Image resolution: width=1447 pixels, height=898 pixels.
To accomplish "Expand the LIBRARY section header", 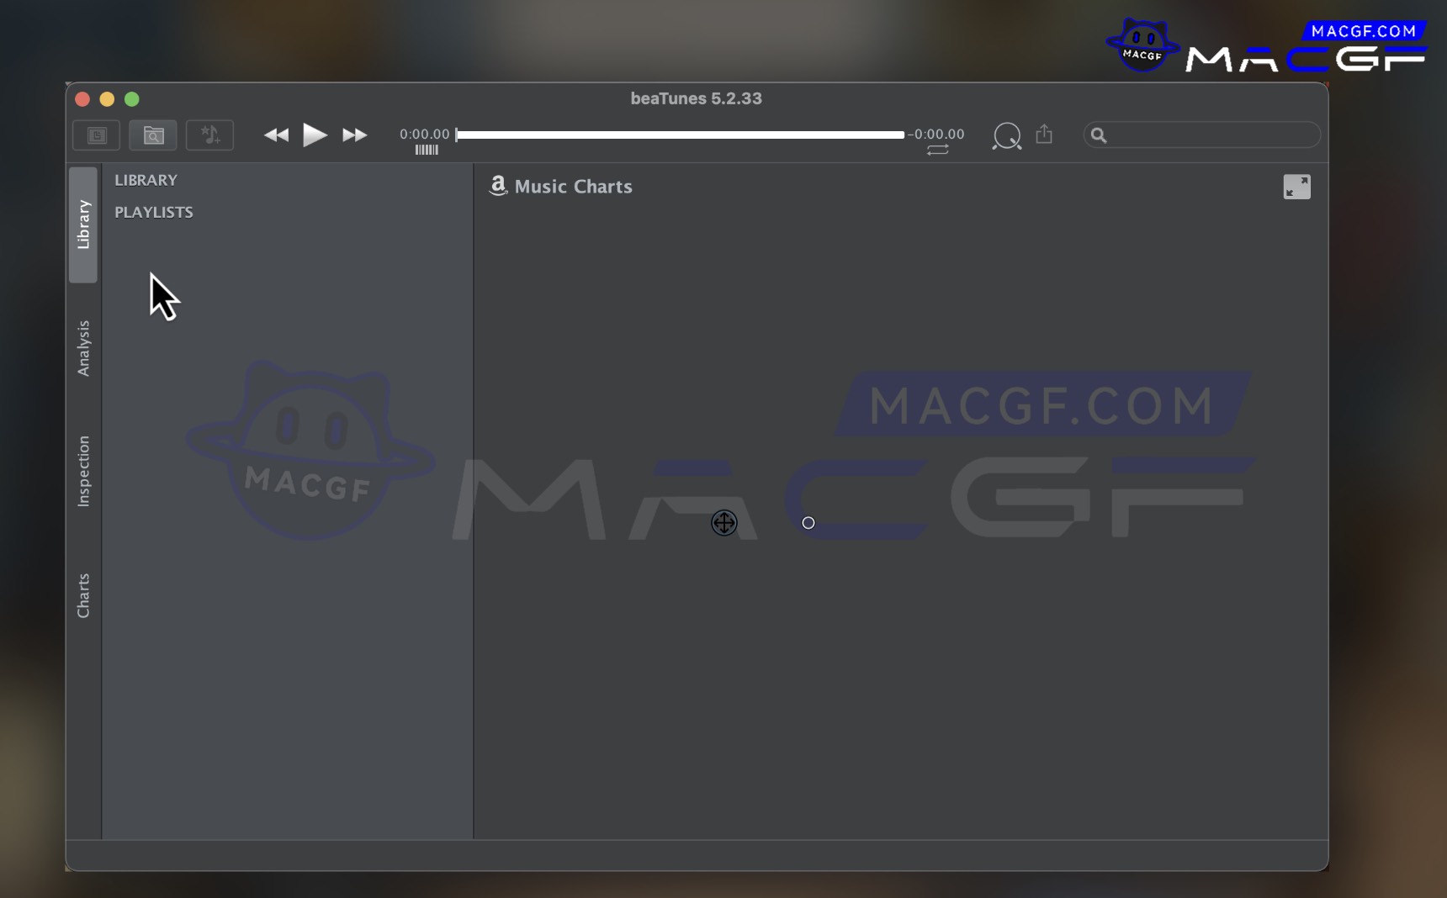I will click(x=146, y=180).
